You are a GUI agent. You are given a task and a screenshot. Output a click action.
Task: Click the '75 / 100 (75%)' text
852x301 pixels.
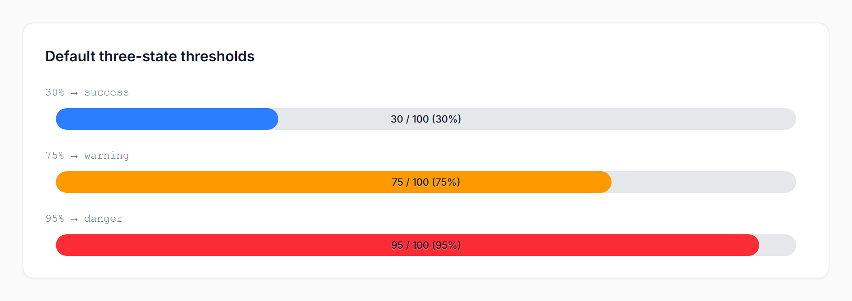[425, 182]
